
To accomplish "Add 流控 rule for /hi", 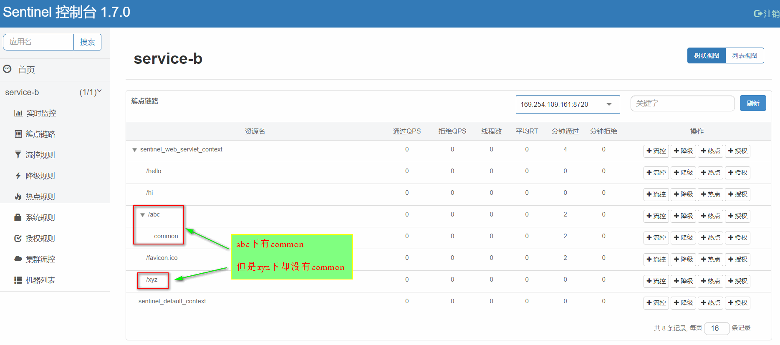I will pos(656,194).
